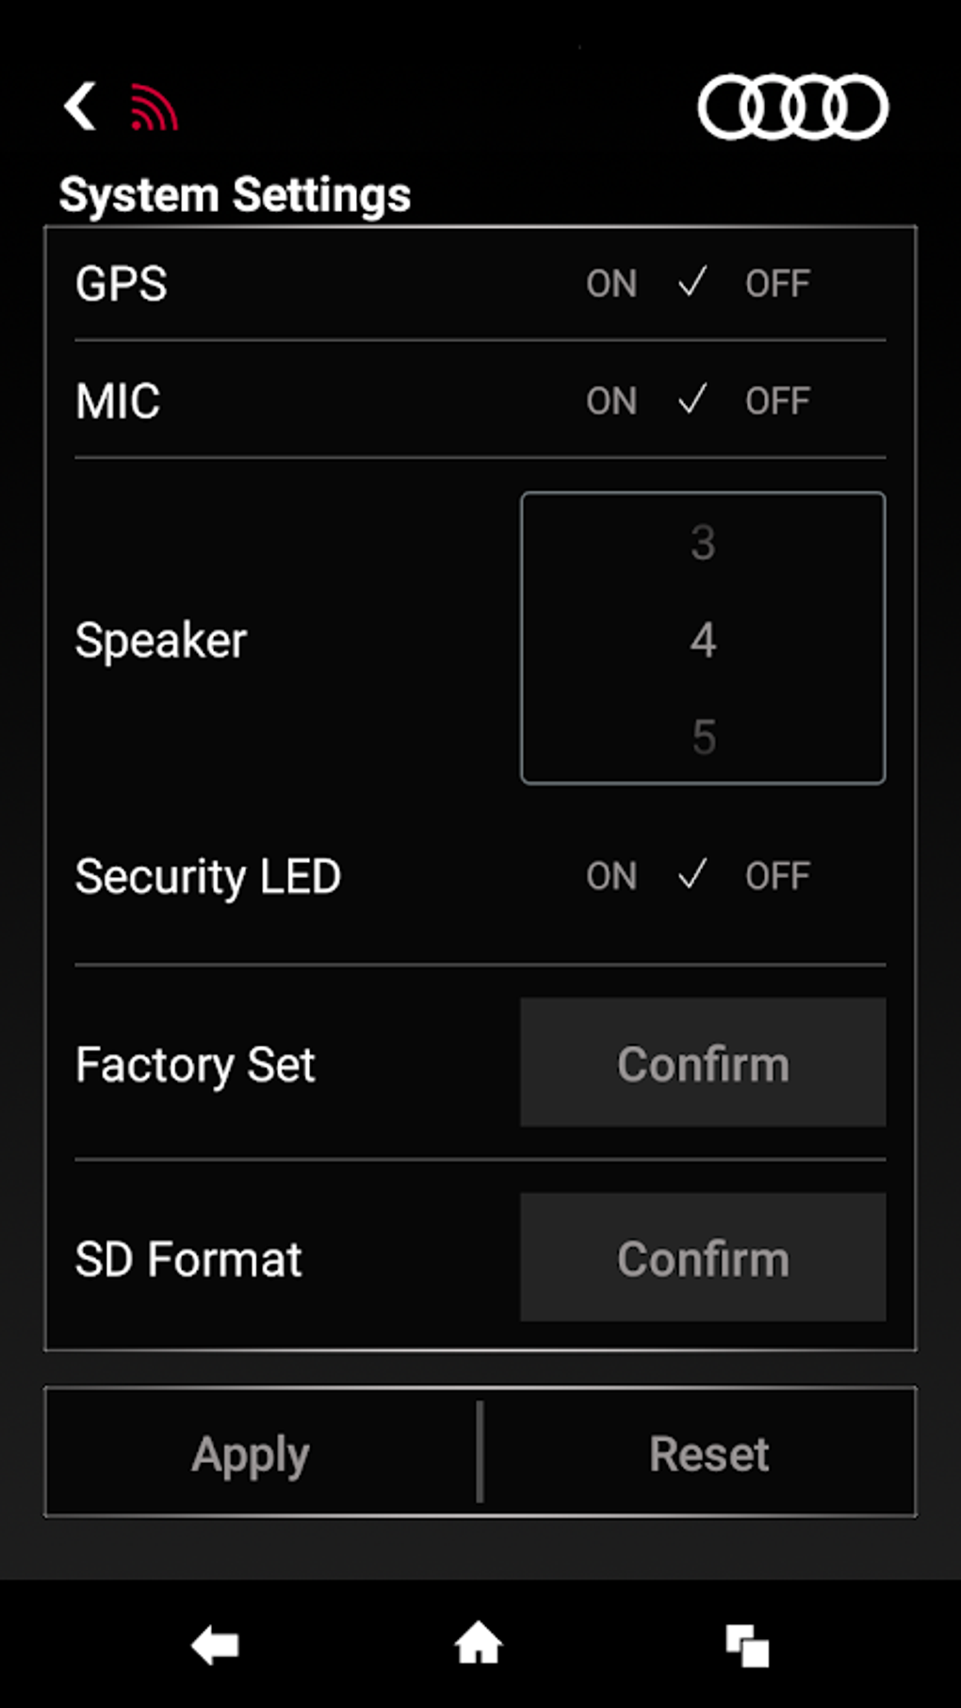Tap the System Settings heading
The height and width of the screenshot is (1708, 961).
[235, 195]
